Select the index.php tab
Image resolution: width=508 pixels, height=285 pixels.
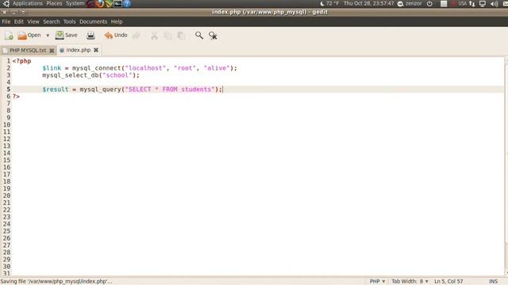click(x=78, y=50)
